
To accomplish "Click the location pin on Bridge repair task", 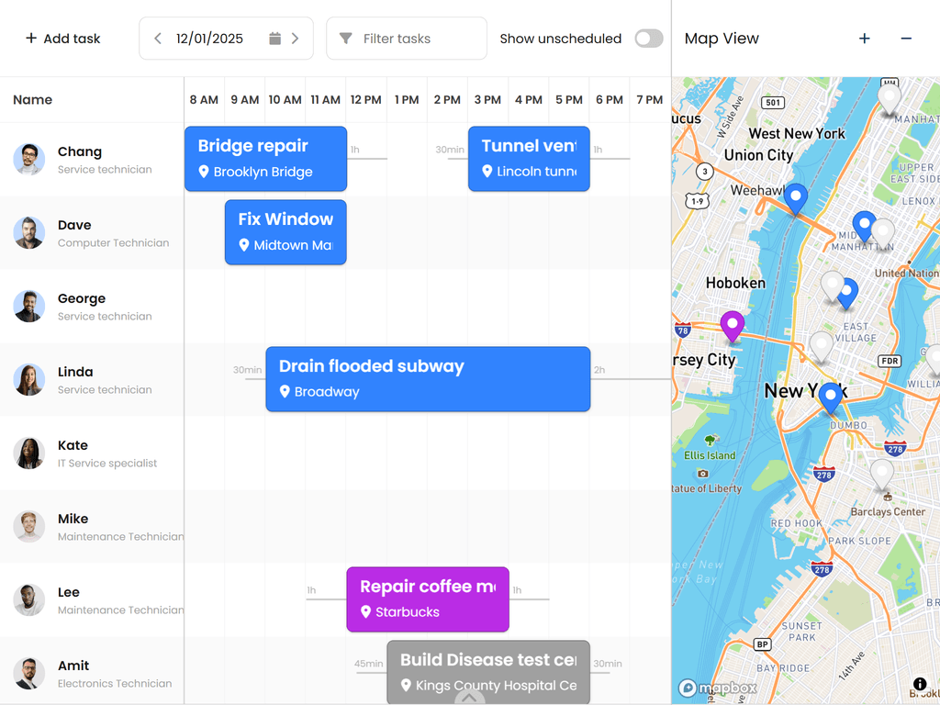I will 203,172.
